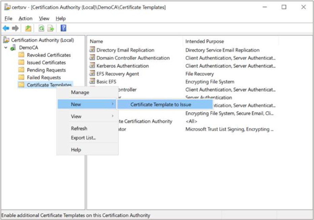Click the Refresh toolbar icon
Image resolution: width=314 pixels, height=220 pixels.
pos(41,28)
